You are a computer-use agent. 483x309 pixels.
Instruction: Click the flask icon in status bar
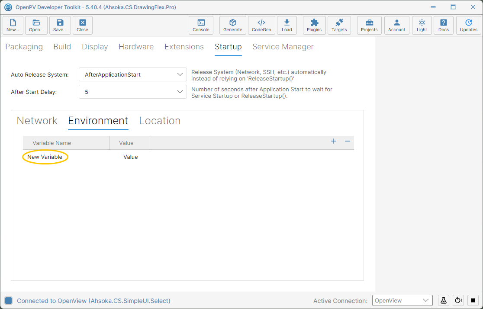point(443,300)
